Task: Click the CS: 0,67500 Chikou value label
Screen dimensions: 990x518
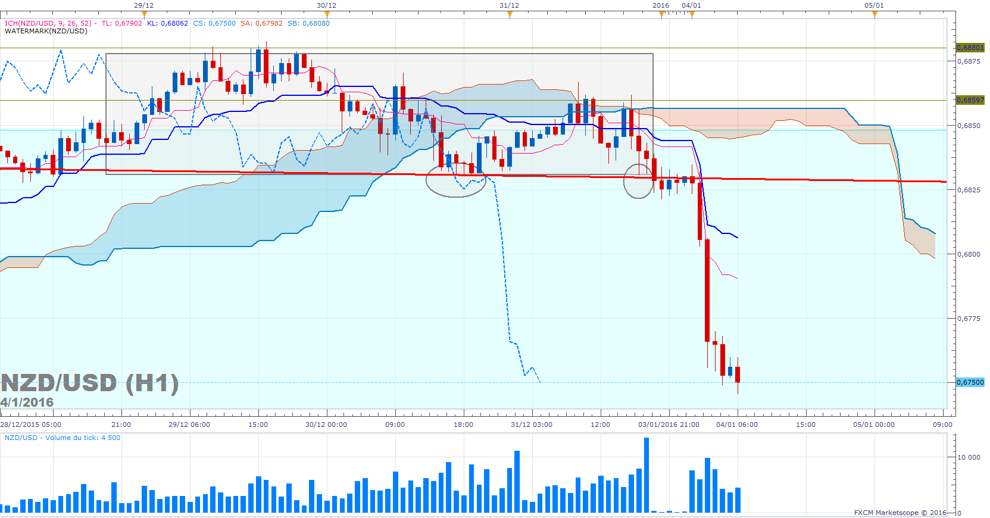Action: click(x=214, y=23)
